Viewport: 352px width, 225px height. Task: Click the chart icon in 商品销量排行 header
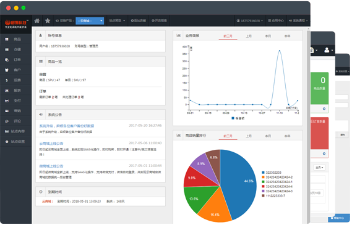[x=178, y=136]
